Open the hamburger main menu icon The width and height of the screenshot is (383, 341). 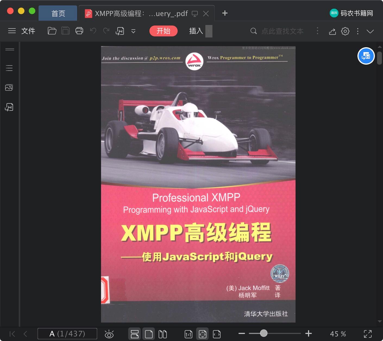(12, 31)
